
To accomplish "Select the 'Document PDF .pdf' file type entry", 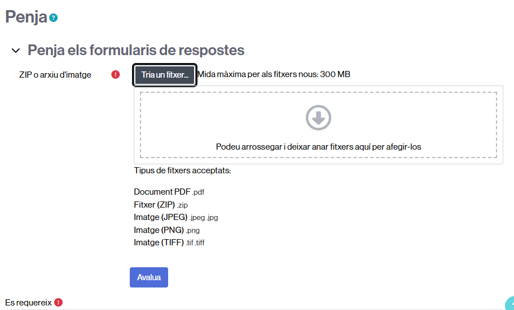I will coord(169,192).
